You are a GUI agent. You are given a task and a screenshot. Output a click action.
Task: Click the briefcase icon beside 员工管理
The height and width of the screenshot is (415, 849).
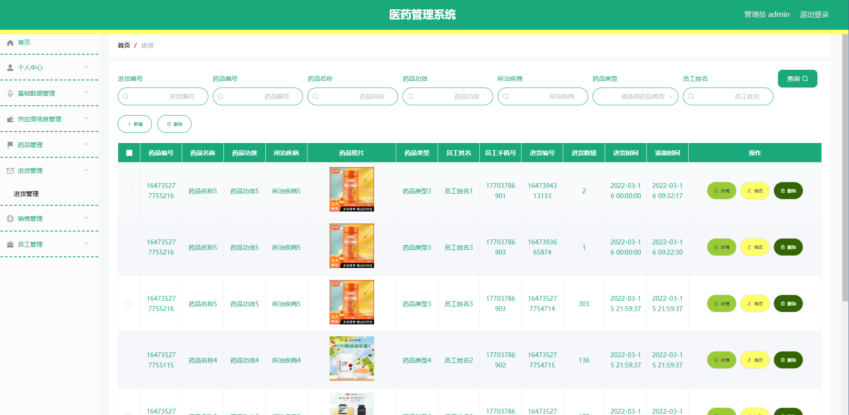pyautogui.click(x=10, y=244)
